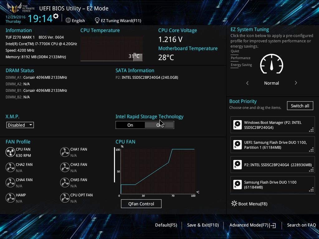The width and height of the screenshot is (319, 239).
Task: Click SATA P2 INTEL SSDSC2BP240G4 (240.0GB) entry
Action: pyautogui.click(x=147, y=77)
